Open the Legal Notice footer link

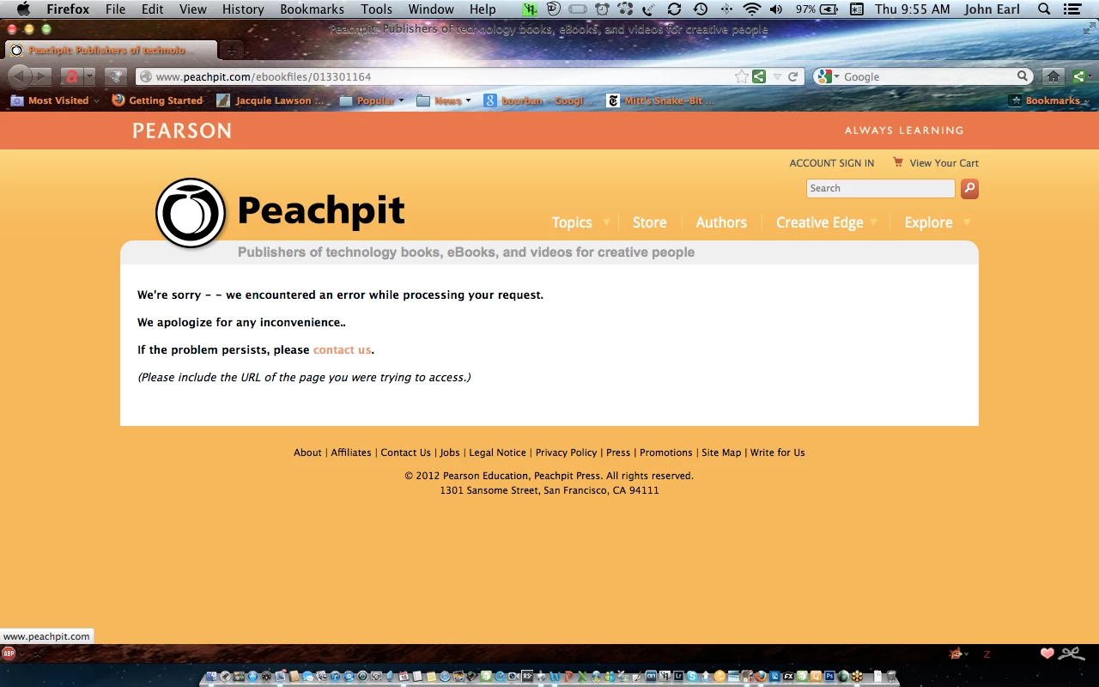pos(497,453)
